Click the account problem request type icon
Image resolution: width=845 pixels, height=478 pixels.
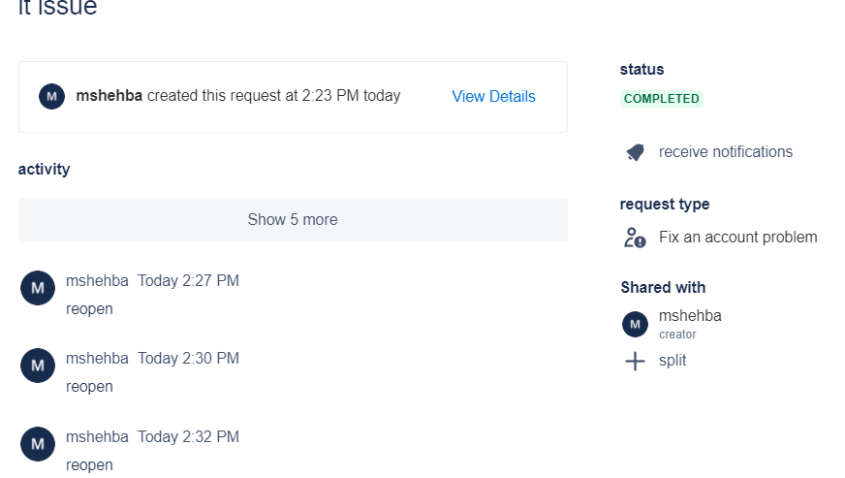[635, 238]
